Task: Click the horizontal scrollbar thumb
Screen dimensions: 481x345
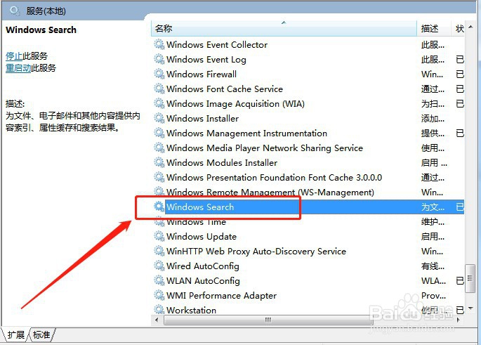Action: tap(268, 320)
